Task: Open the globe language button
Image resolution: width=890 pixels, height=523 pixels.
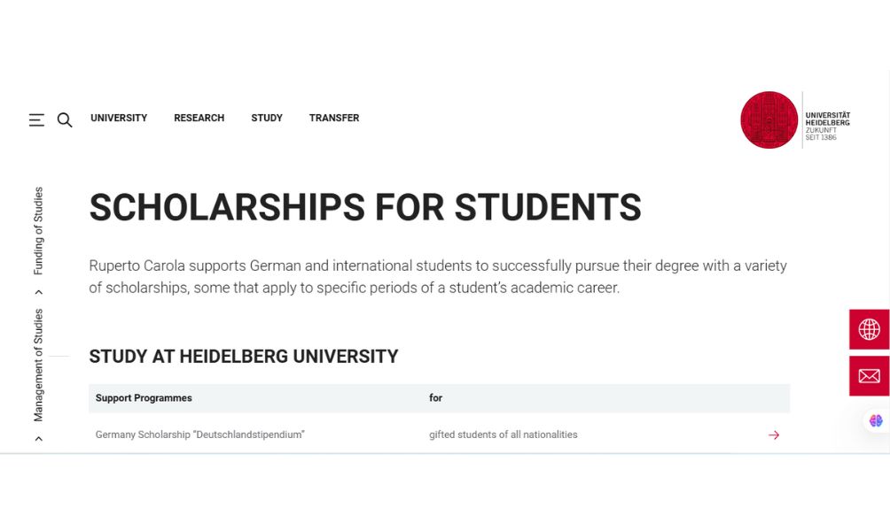Action: point(869,329)
